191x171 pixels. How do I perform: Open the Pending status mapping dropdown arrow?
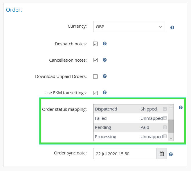point(165,127)
